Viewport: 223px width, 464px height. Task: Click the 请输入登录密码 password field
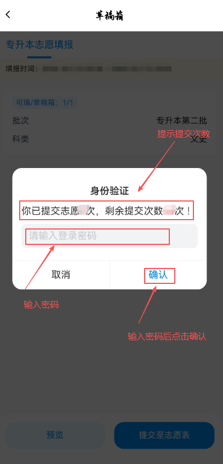click(110, 236)
